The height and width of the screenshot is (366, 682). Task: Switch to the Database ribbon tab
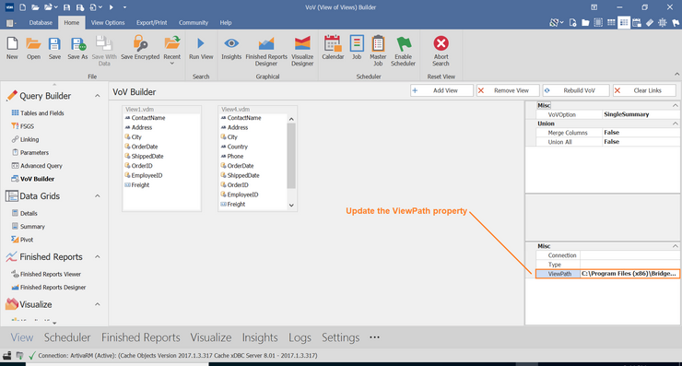[x=41, y=23]
